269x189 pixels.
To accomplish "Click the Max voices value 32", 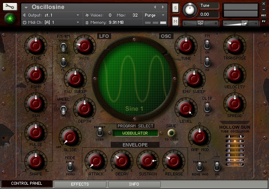I will (x=135, y=15).
